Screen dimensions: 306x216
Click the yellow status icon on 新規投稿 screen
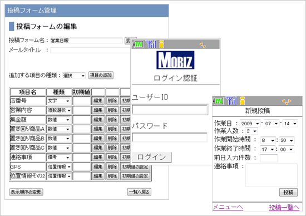(x=243, y=101)
